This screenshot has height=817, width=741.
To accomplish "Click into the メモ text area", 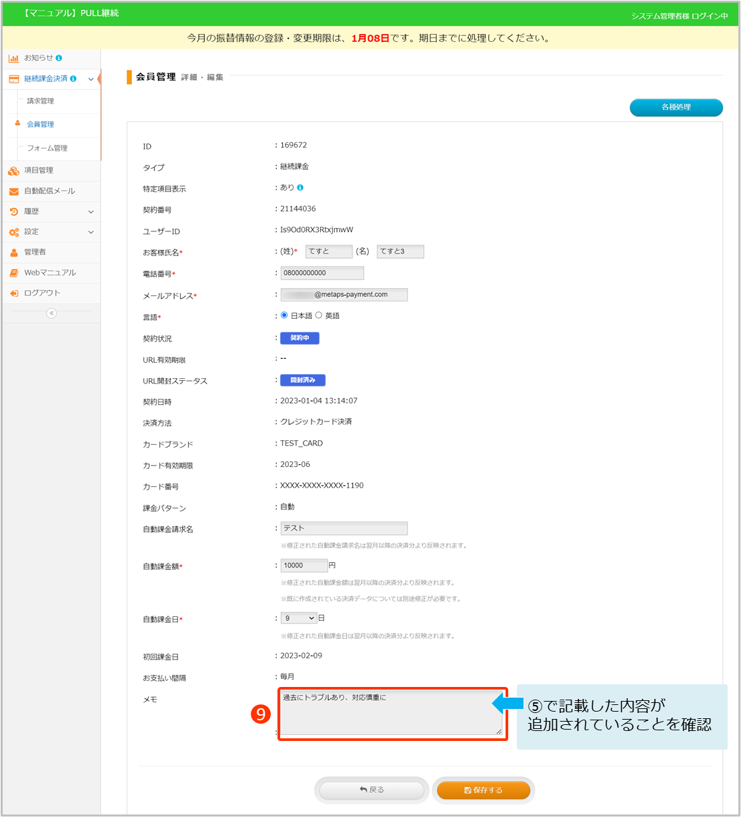I will (390, 713).
